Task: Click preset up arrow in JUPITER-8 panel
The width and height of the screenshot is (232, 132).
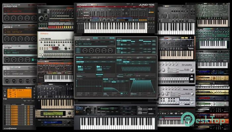Action: (5, 30)
